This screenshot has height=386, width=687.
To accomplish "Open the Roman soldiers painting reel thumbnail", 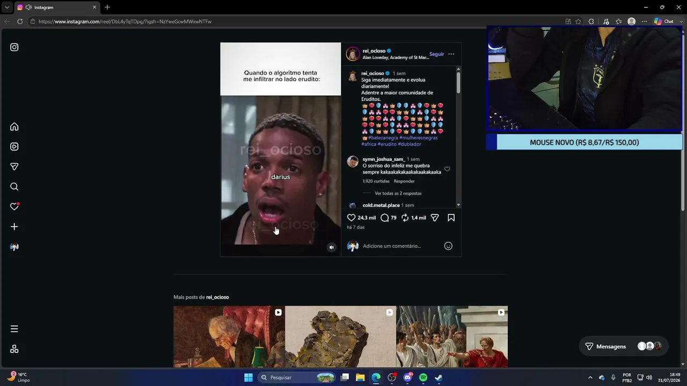I will tap(452, 337).
